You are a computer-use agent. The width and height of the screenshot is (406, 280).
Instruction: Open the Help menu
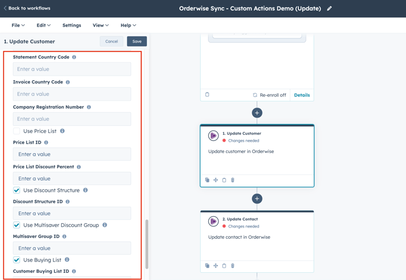[x=128, y=25]
